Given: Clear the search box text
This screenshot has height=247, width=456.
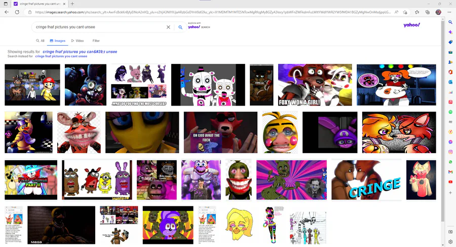Looking at the screenshot, I should coord(168,27).
